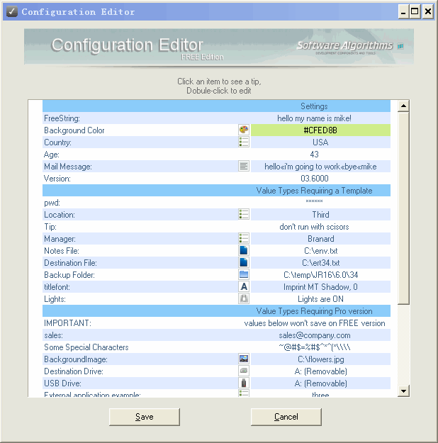Open color picker icon for Background Color

click(244, 130)
